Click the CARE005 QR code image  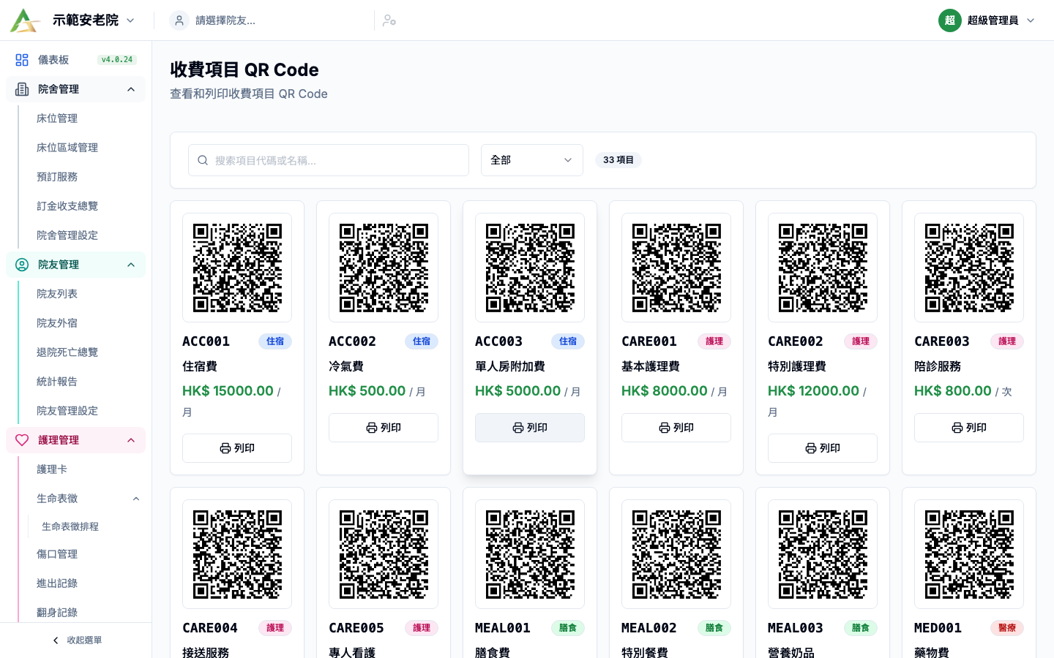pyautogui.click(x=384, y=554)
